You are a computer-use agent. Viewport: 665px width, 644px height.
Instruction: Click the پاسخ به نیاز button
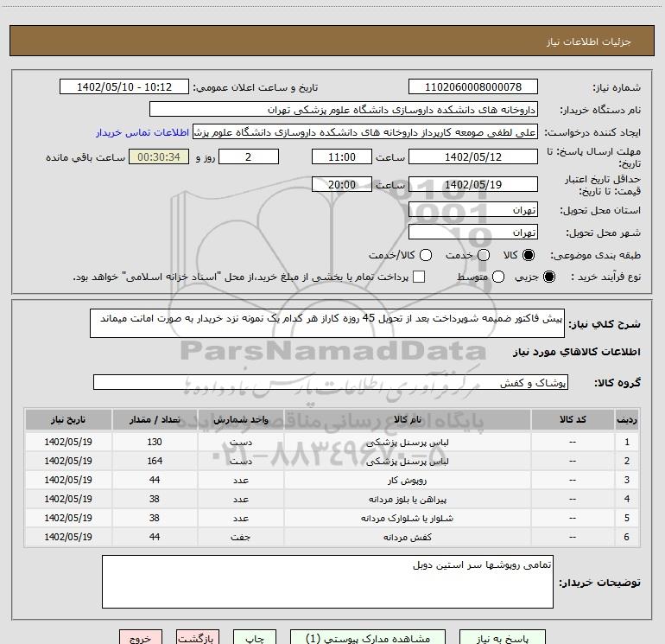pos(502,638)
